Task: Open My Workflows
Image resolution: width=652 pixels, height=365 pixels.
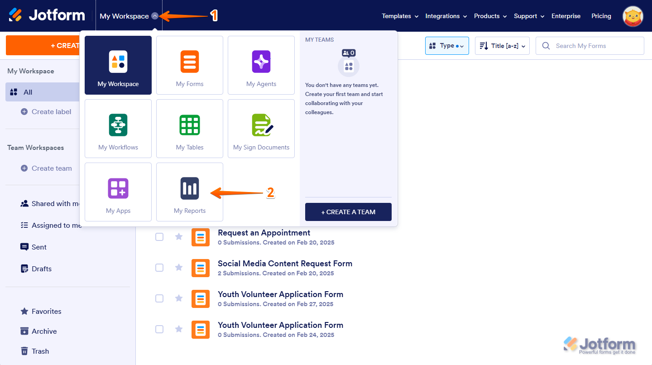Action: click(x=118, y=129)
